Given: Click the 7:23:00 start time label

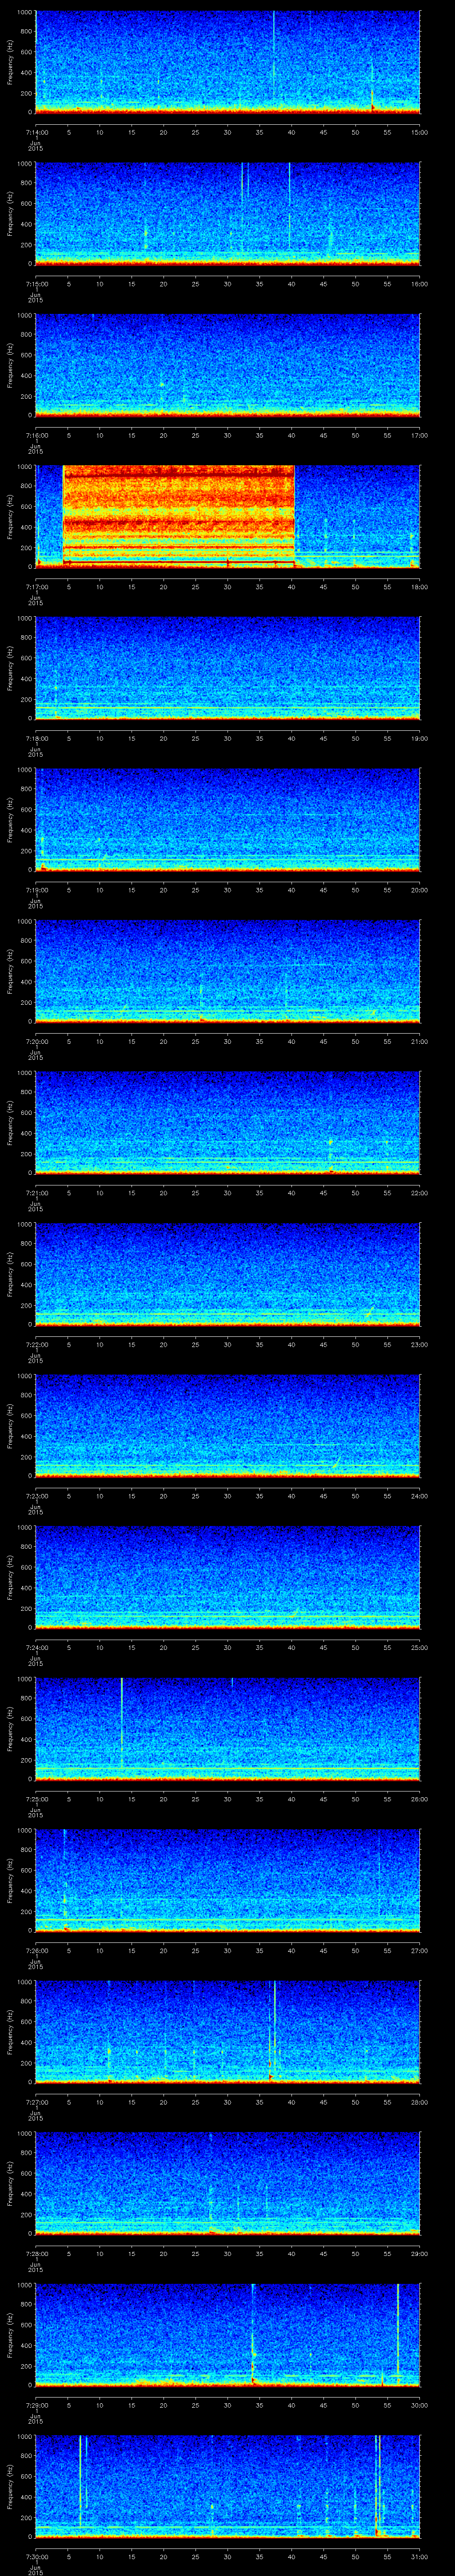Looking at the screenshot, I should coord(36,1496).
